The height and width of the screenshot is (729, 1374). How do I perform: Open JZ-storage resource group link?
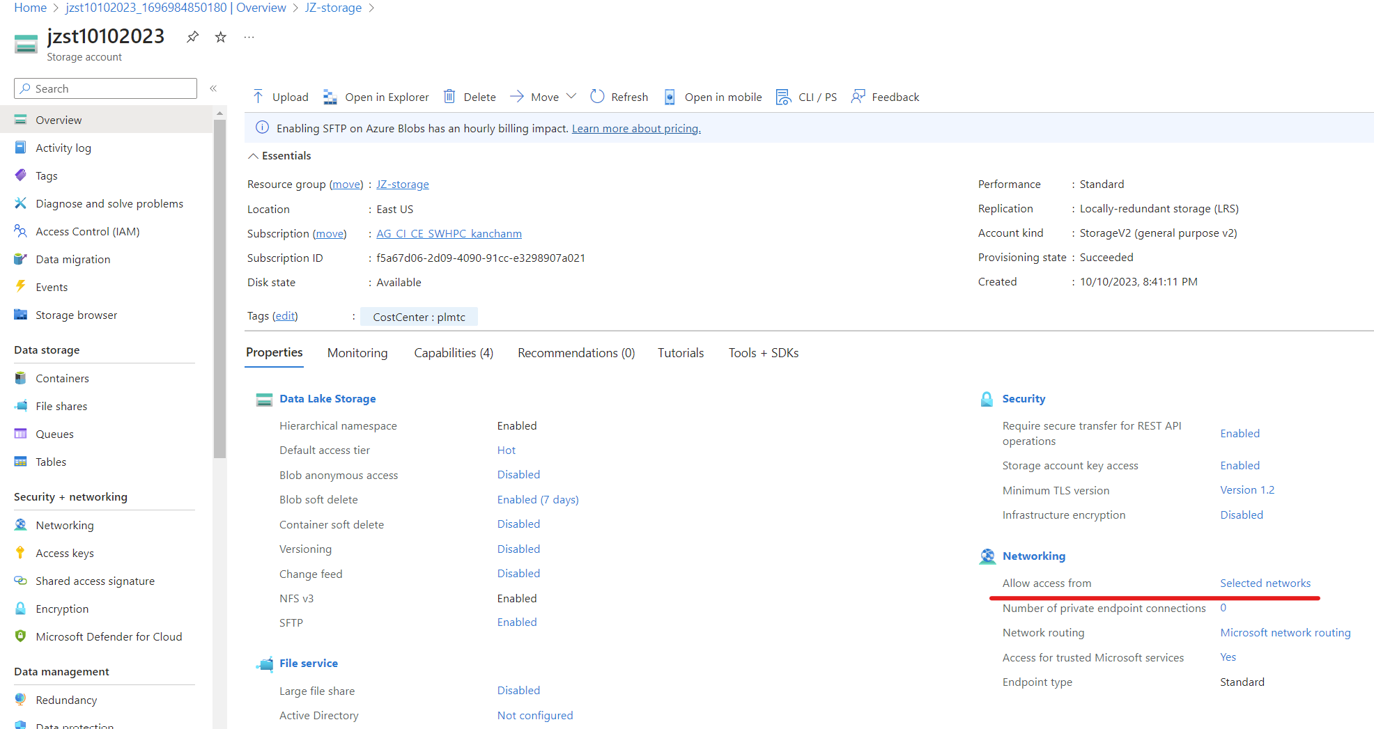pos(403,184)
